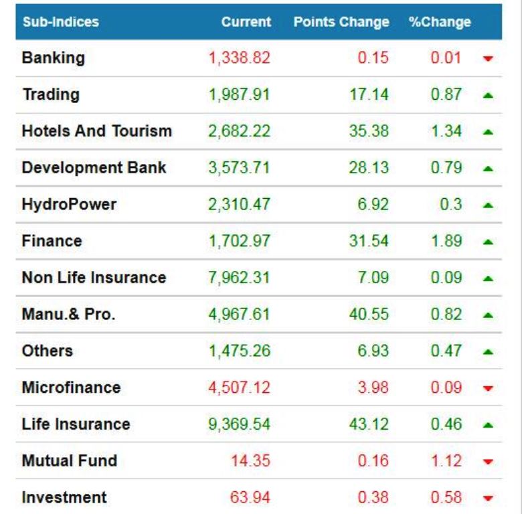Click Life Insurance current value 9,369.54
Viewport: 522px width, 514px height.
(x=239, y=424)
